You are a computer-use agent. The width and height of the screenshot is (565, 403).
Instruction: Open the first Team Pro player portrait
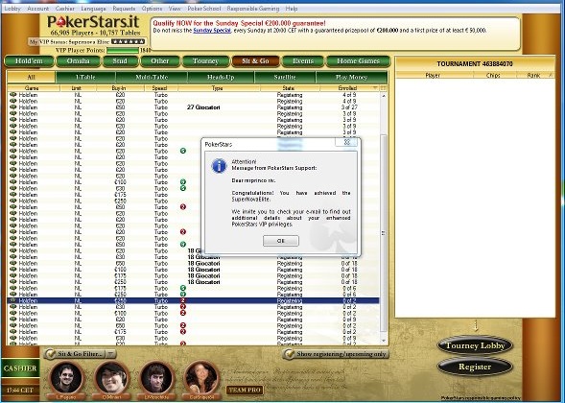[66, 378]
